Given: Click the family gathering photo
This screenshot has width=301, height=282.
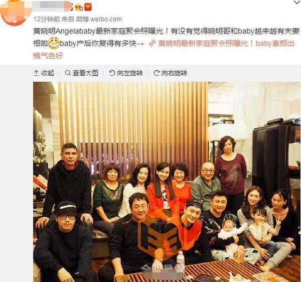Looking at the screenshot, I should coord(167,182).
